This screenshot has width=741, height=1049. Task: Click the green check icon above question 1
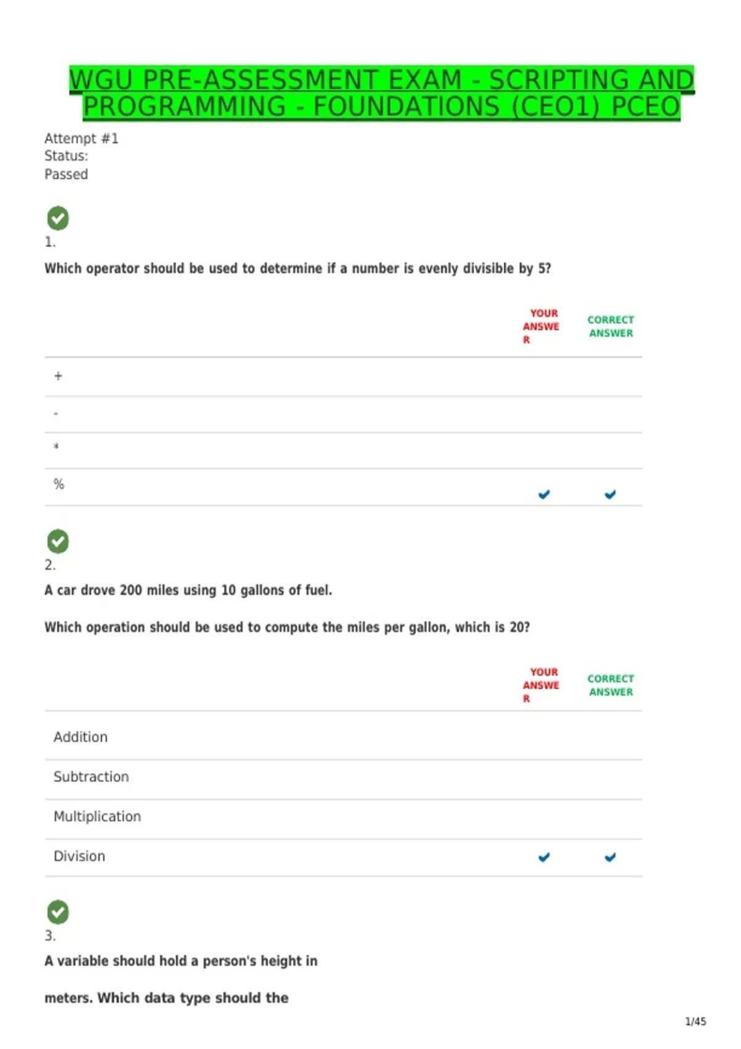(58, 218)
